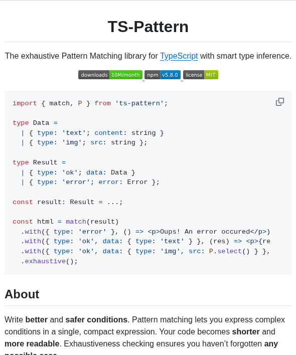Click the bold 'more readable' text
The height and width of the screenshot is (355, 296).
click(x=32, y=343)
